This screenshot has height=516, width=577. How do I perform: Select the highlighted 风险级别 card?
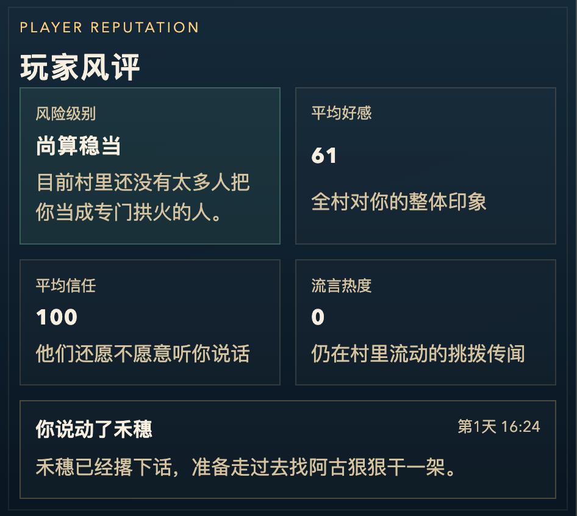[149, 166]
